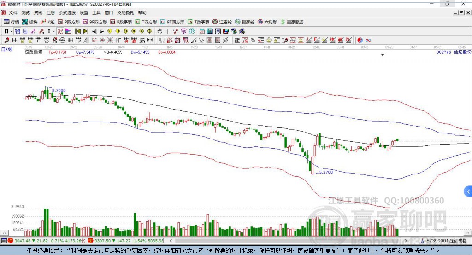This screenshot has height=255, width=472.
Task: Open the 帮助 menu
Action: [x=142, y=12]
